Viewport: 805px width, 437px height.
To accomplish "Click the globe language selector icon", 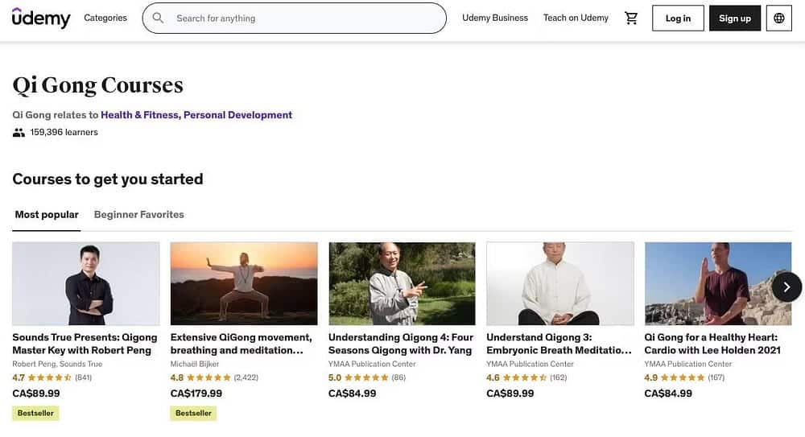I will tap(778, 19).
